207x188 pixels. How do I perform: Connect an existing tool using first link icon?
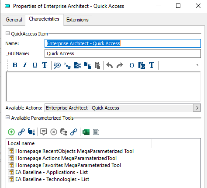pyautogui.click(x=21, y=132)
